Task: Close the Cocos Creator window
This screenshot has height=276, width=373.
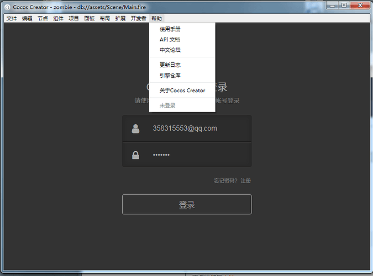Action: click(x=360, y=5)
